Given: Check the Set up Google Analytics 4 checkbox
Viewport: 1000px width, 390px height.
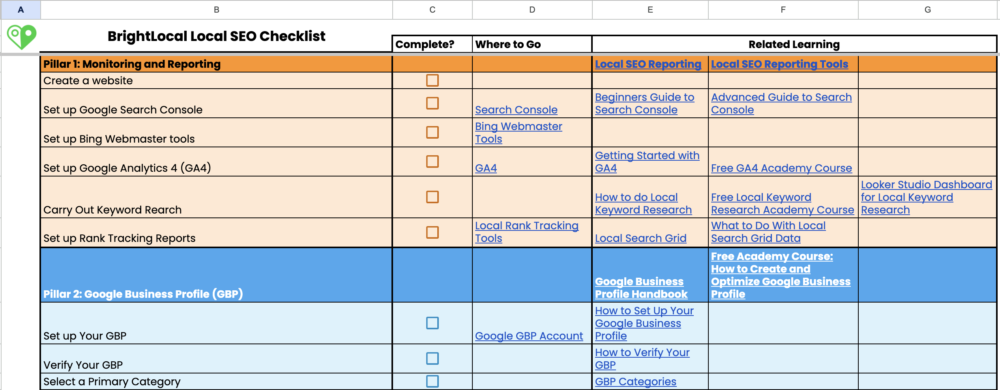Looking at the screenshot, I should pyautogui.click(x=432, y=161).
